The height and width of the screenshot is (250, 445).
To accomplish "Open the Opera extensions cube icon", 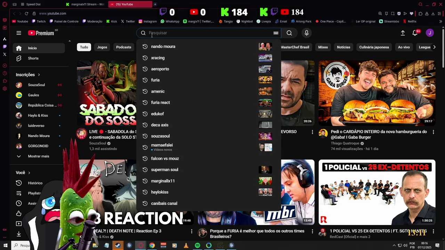I will click(x=420, y=14).
